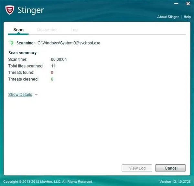Click the arrow beside Show Details
This screenshot has height=186, width=194.
(x=36, y=95)
